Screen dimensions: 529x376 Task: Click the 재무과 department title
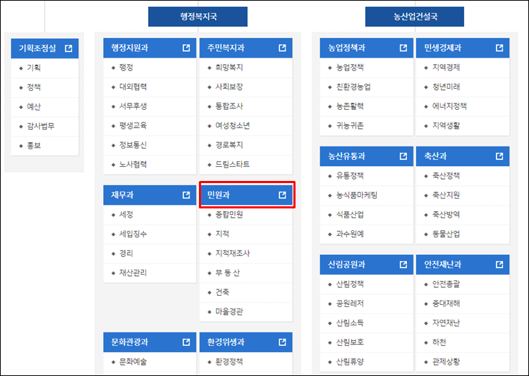coord(122,195)
